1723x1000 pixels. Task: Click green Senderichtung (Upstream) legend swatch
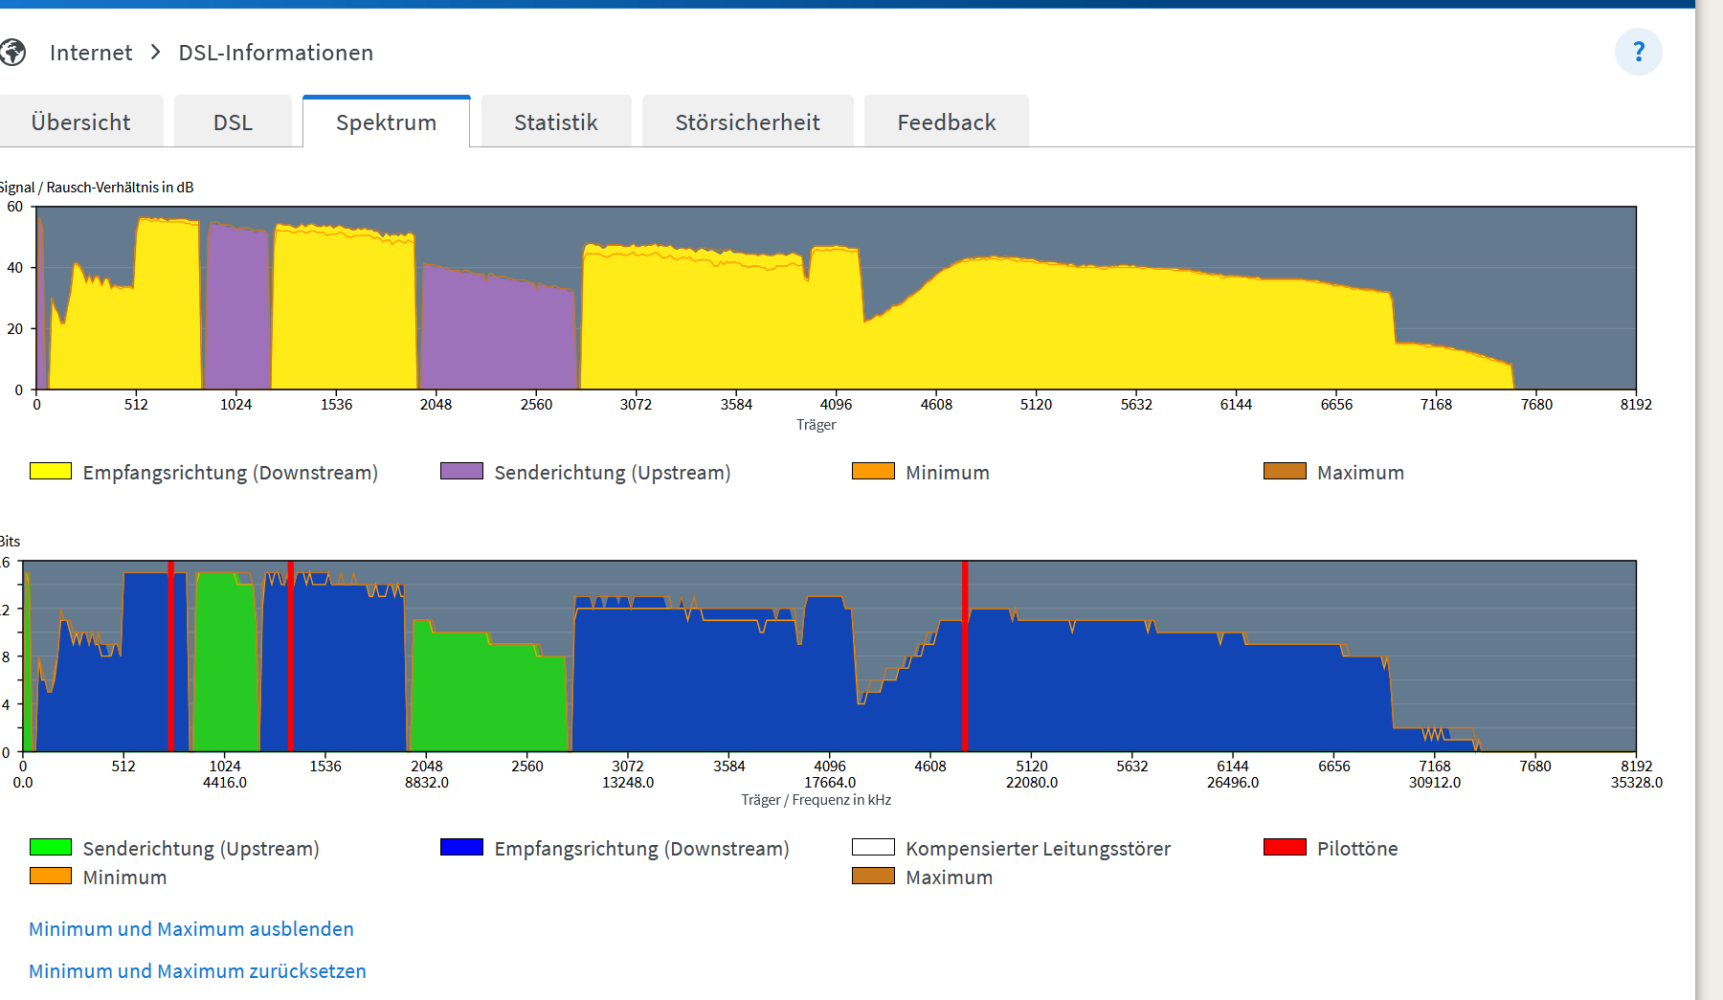pos(51,847)
